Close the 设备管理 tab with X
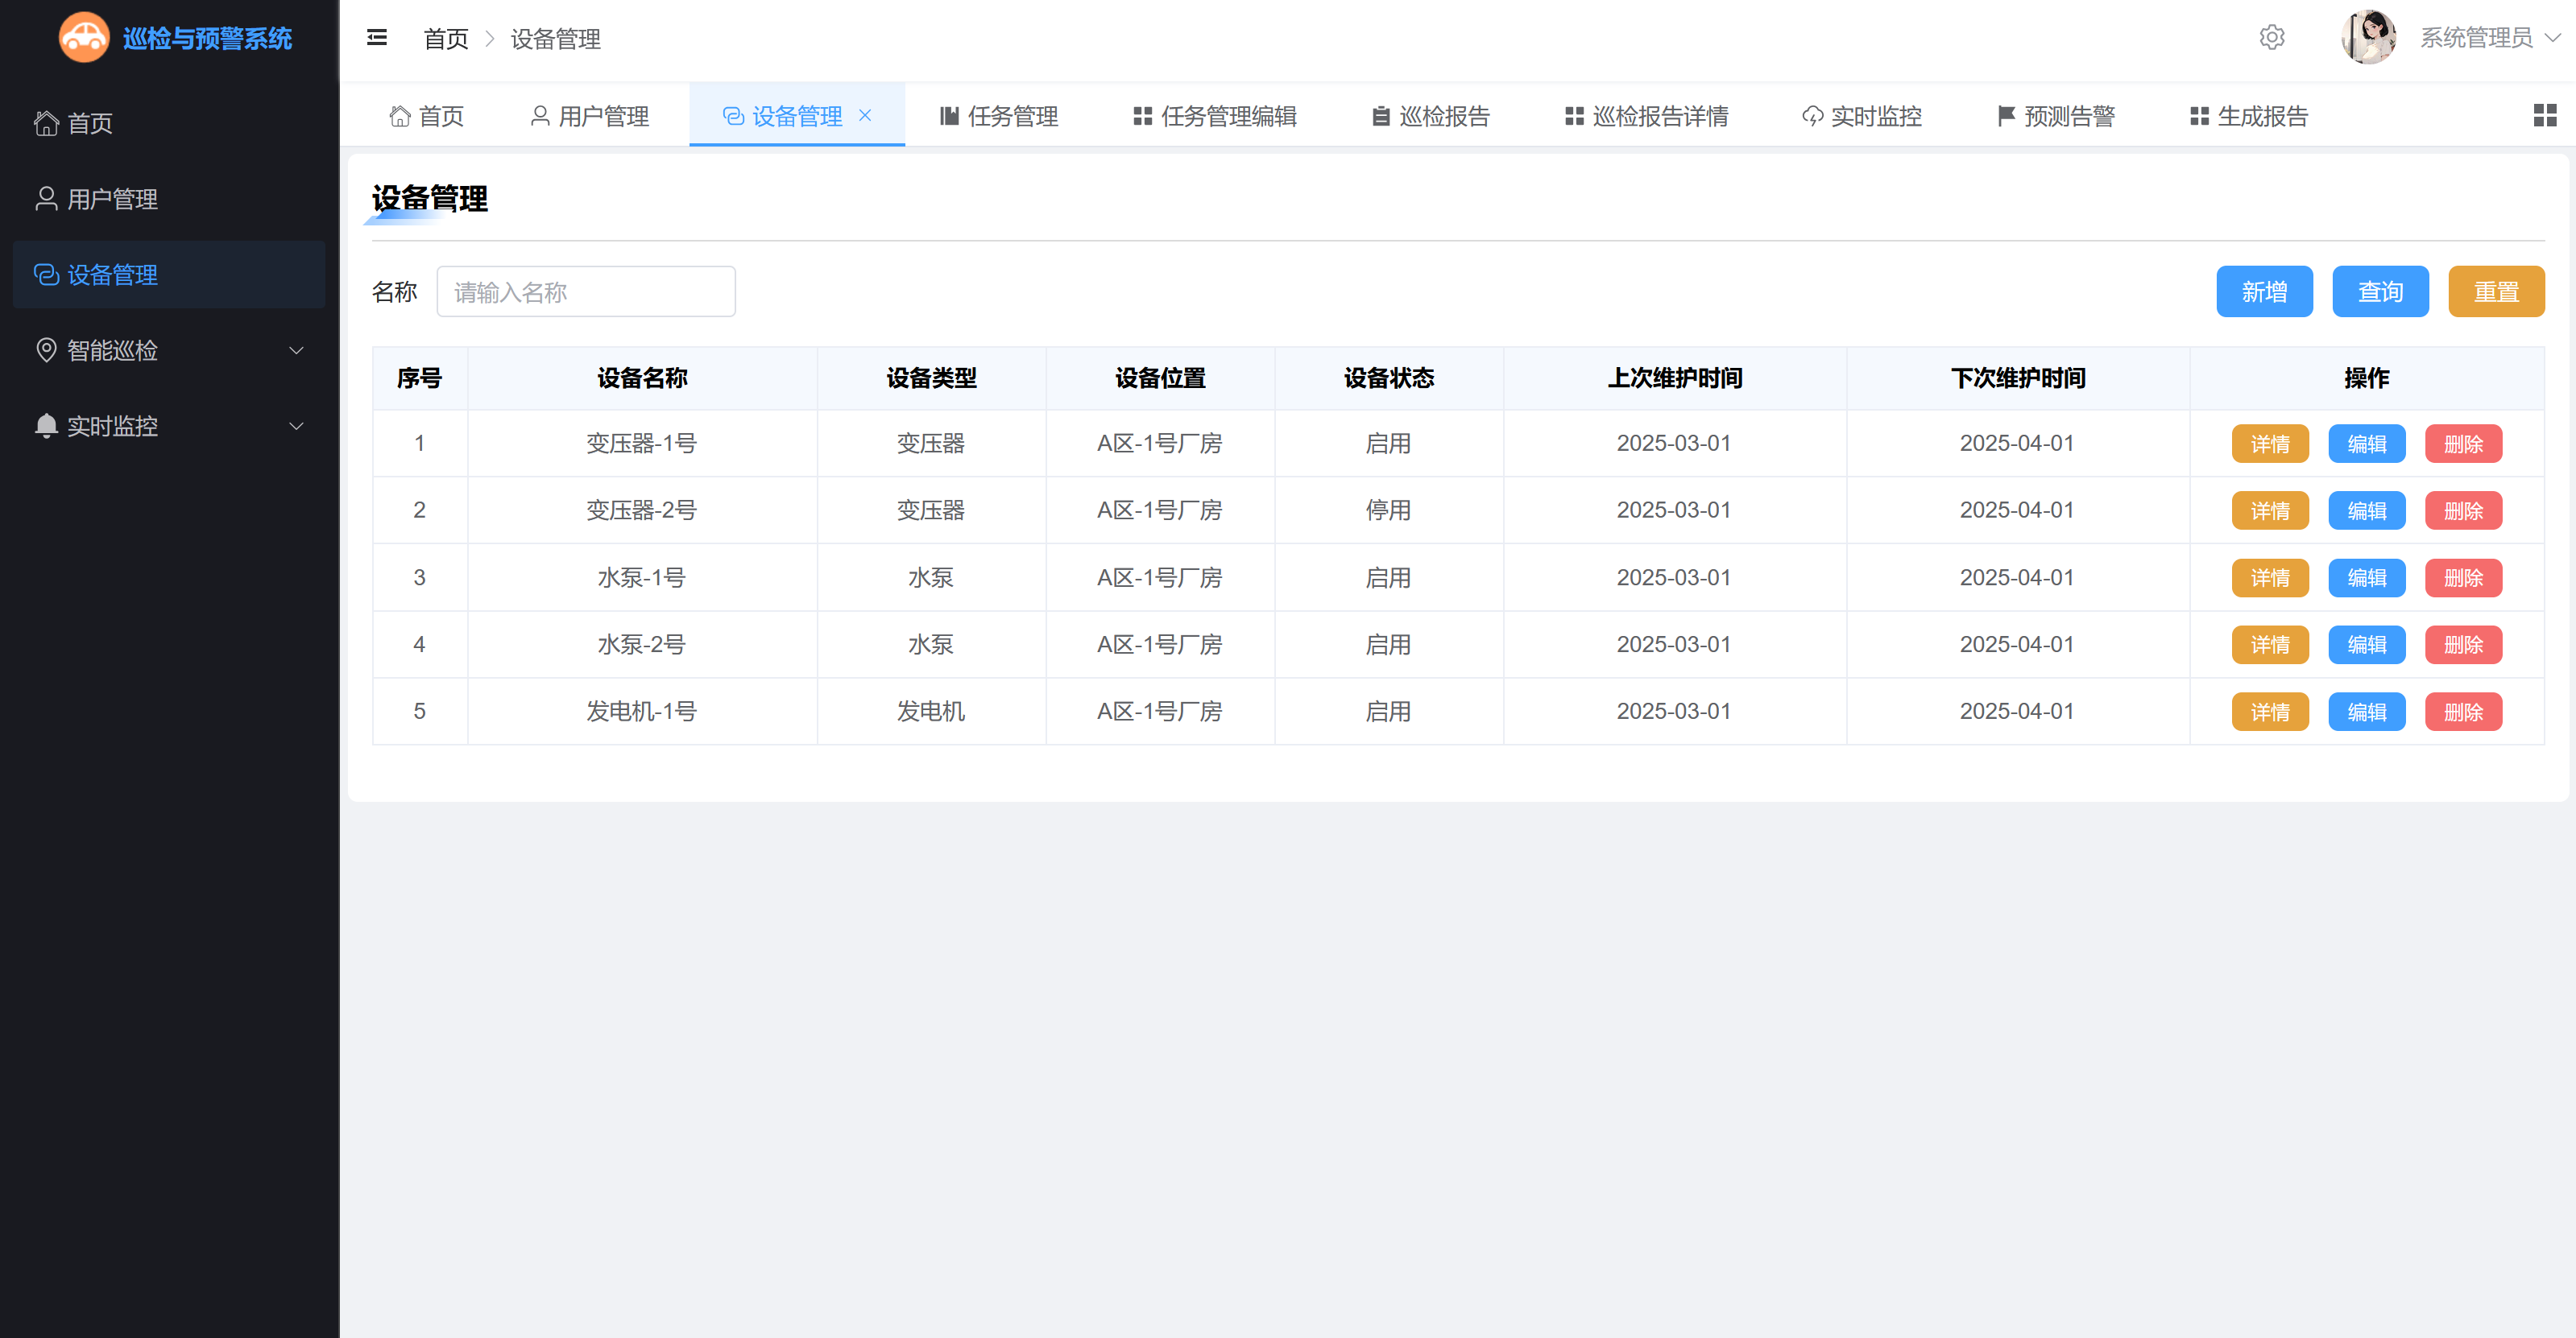Image resolution: width=2576 pixels, height=1338 pixels. coord(865,116)
